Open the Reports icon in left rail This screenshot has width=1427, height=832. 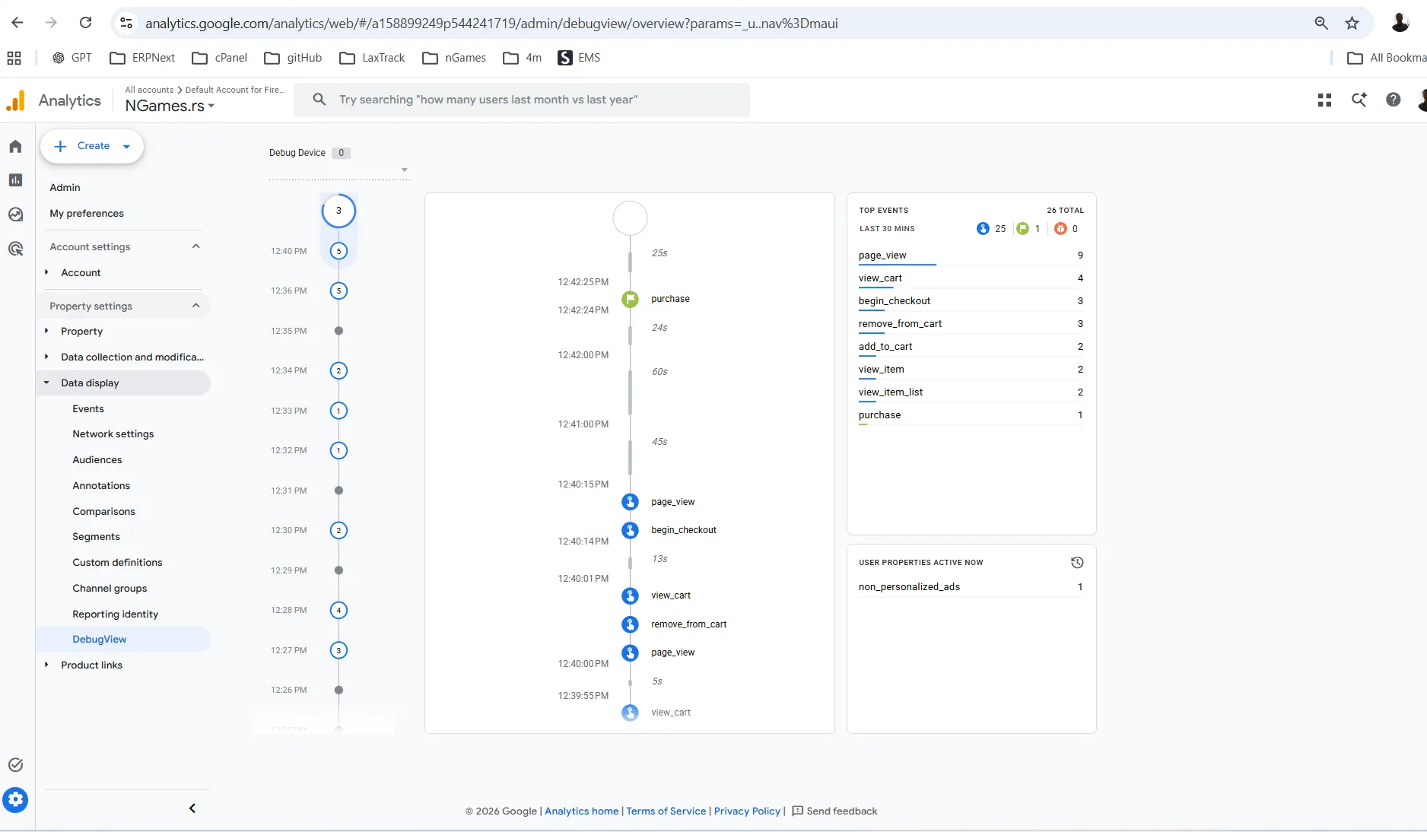coord(15,180)
